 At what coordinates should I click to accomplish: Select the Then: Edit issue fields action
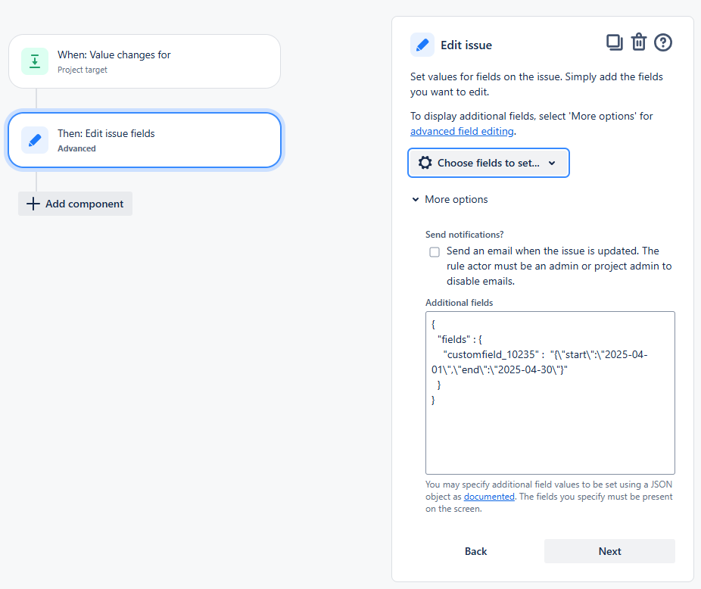[x=145, y=140]
